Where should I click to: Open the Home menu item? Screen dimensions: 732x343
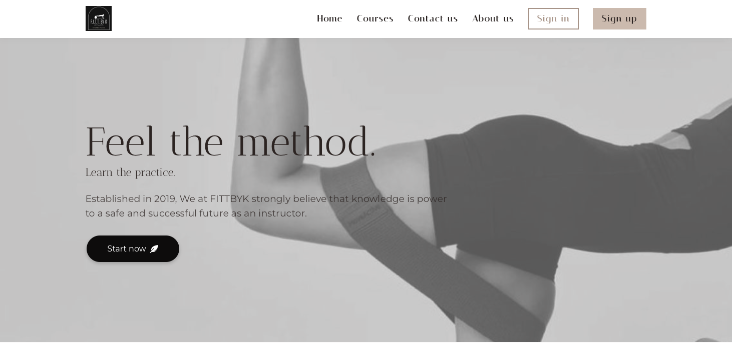point(329,18)
